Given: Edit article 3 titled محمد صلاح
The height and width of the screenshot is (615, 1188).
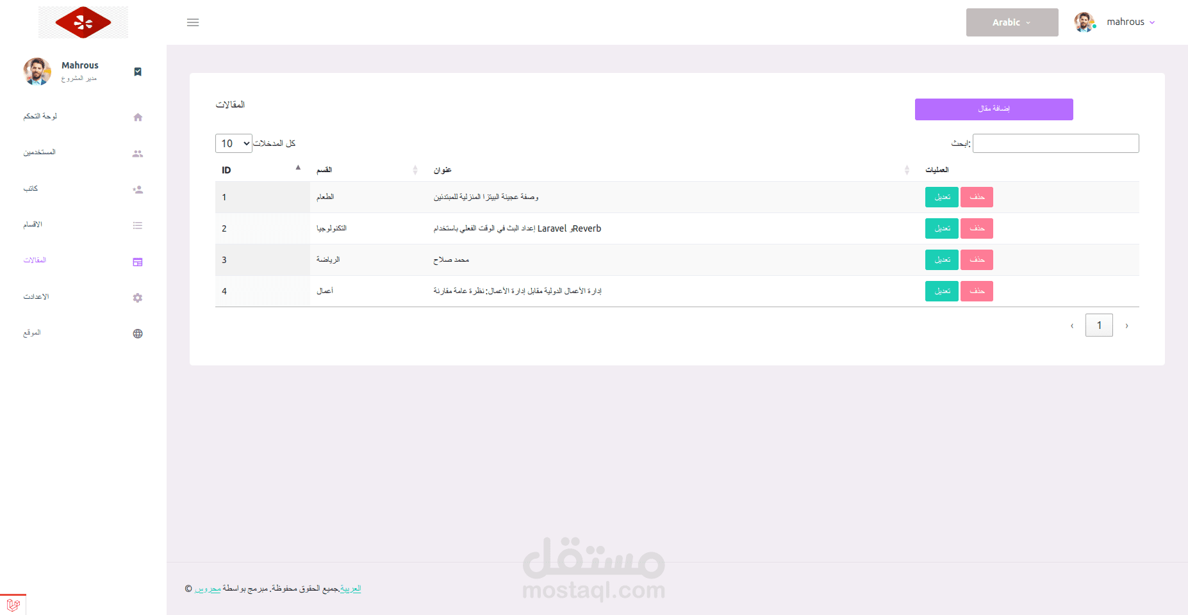Looking at the screenshot, I should click(x=942, y=260).
